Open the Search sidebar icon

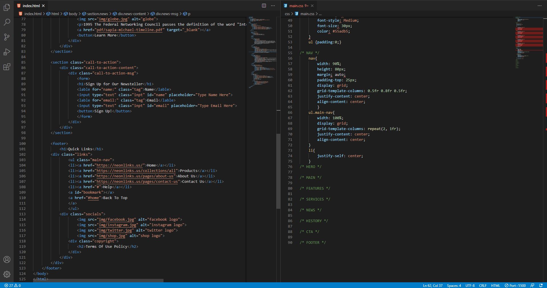tap(7, 22)
